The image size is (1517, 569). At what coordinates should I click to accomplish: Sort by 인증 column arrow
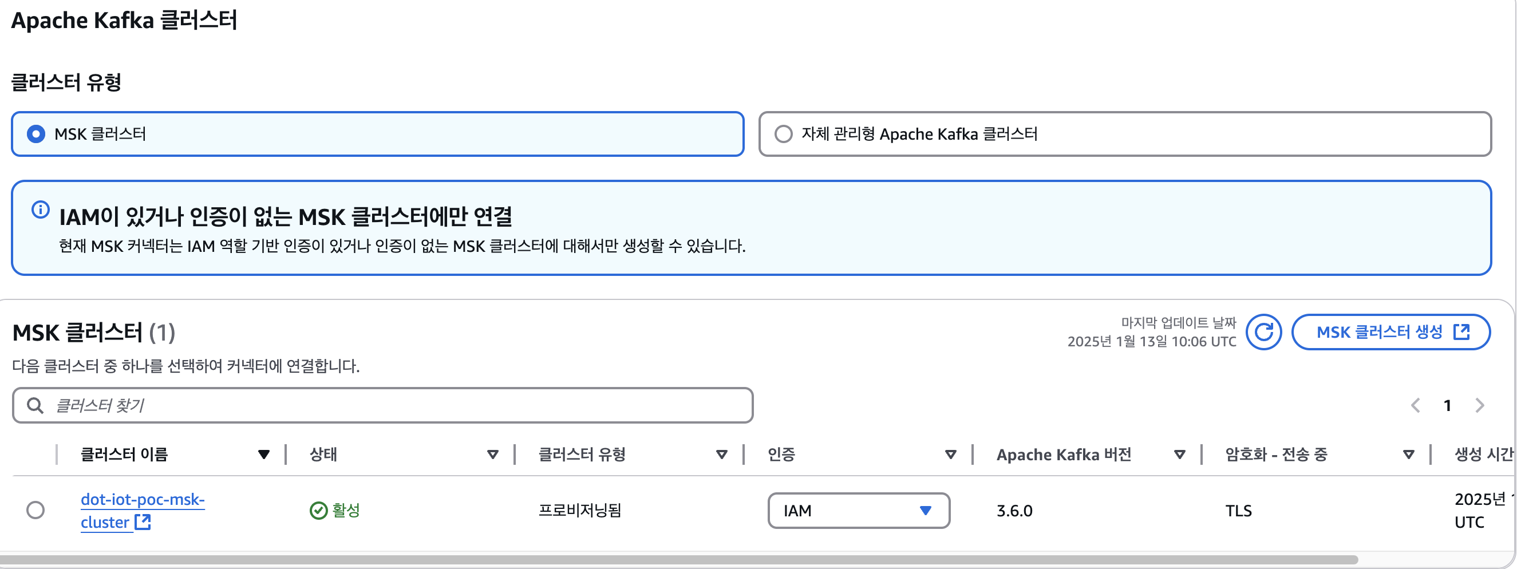click(950, 455)
